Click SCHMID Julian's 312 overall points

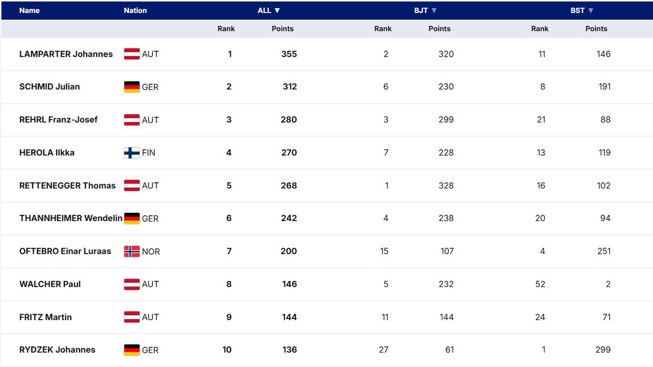point(289,87)
